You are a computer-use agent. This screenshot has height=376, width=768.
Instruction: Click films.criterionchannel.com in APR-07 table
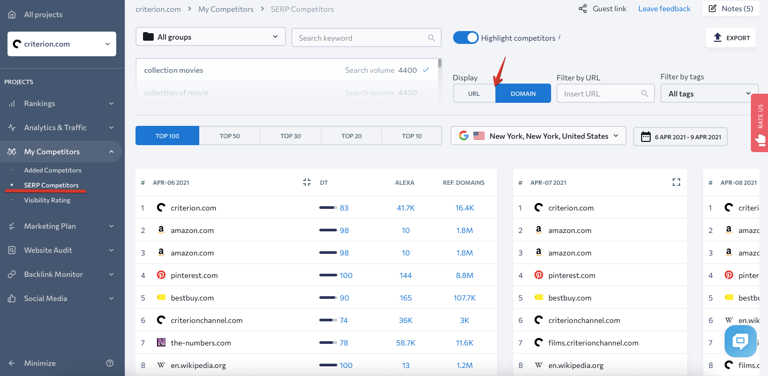coord(593,343)
